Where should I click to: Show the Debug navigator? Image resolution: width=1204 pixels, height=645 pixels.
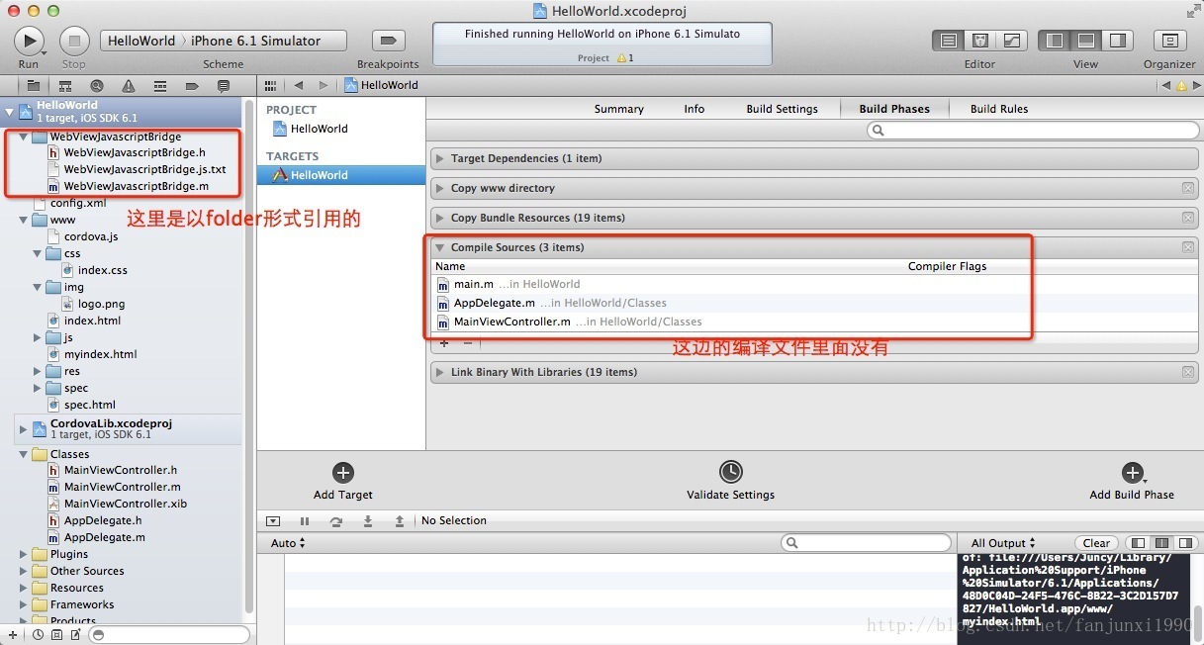pos(160,86)
